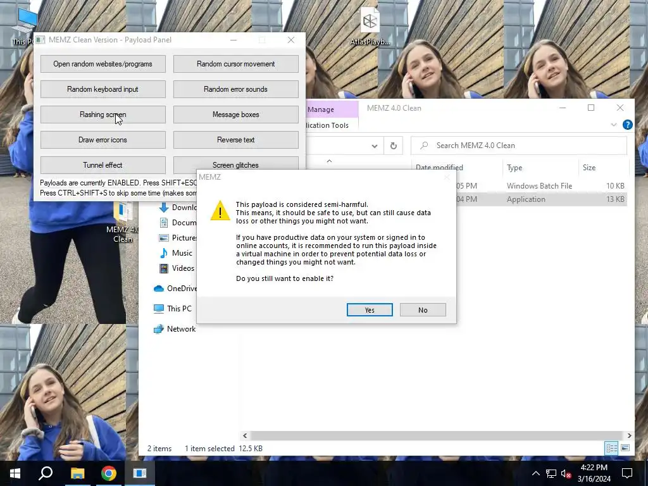Select OneDrive in navigation pane

click(175, 289)
